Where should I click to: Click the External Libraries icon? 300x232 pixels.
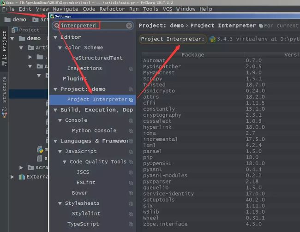click(22, 177)
